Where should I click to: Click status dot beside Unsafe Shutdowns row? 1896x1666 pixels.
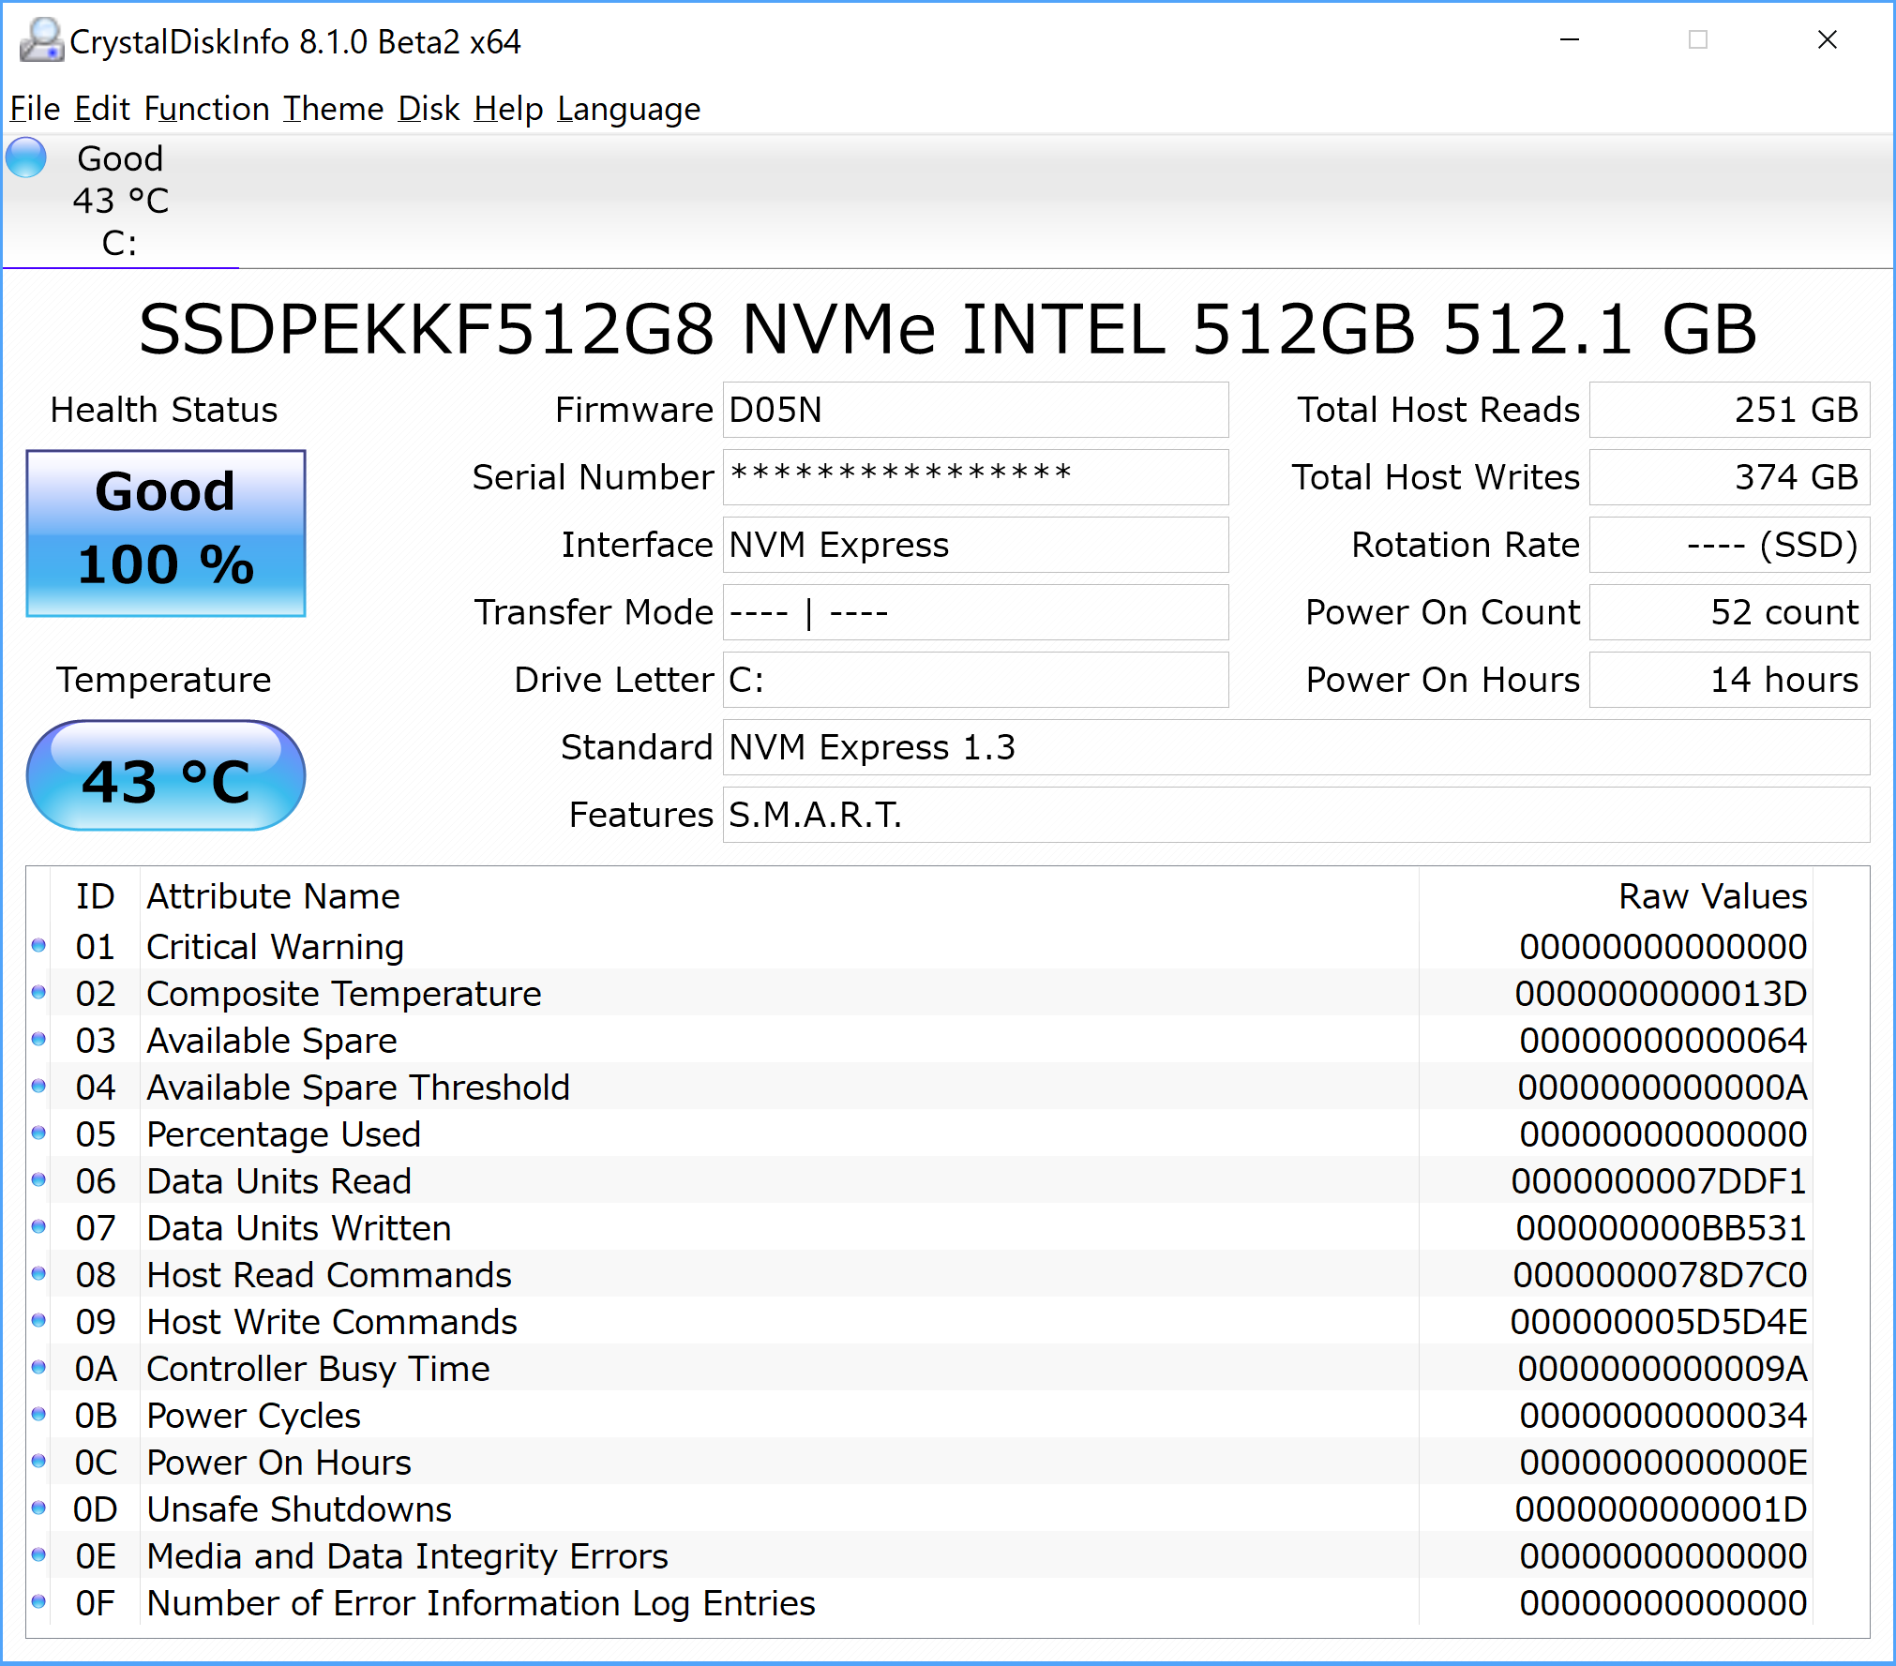[x=38, y=1508]
